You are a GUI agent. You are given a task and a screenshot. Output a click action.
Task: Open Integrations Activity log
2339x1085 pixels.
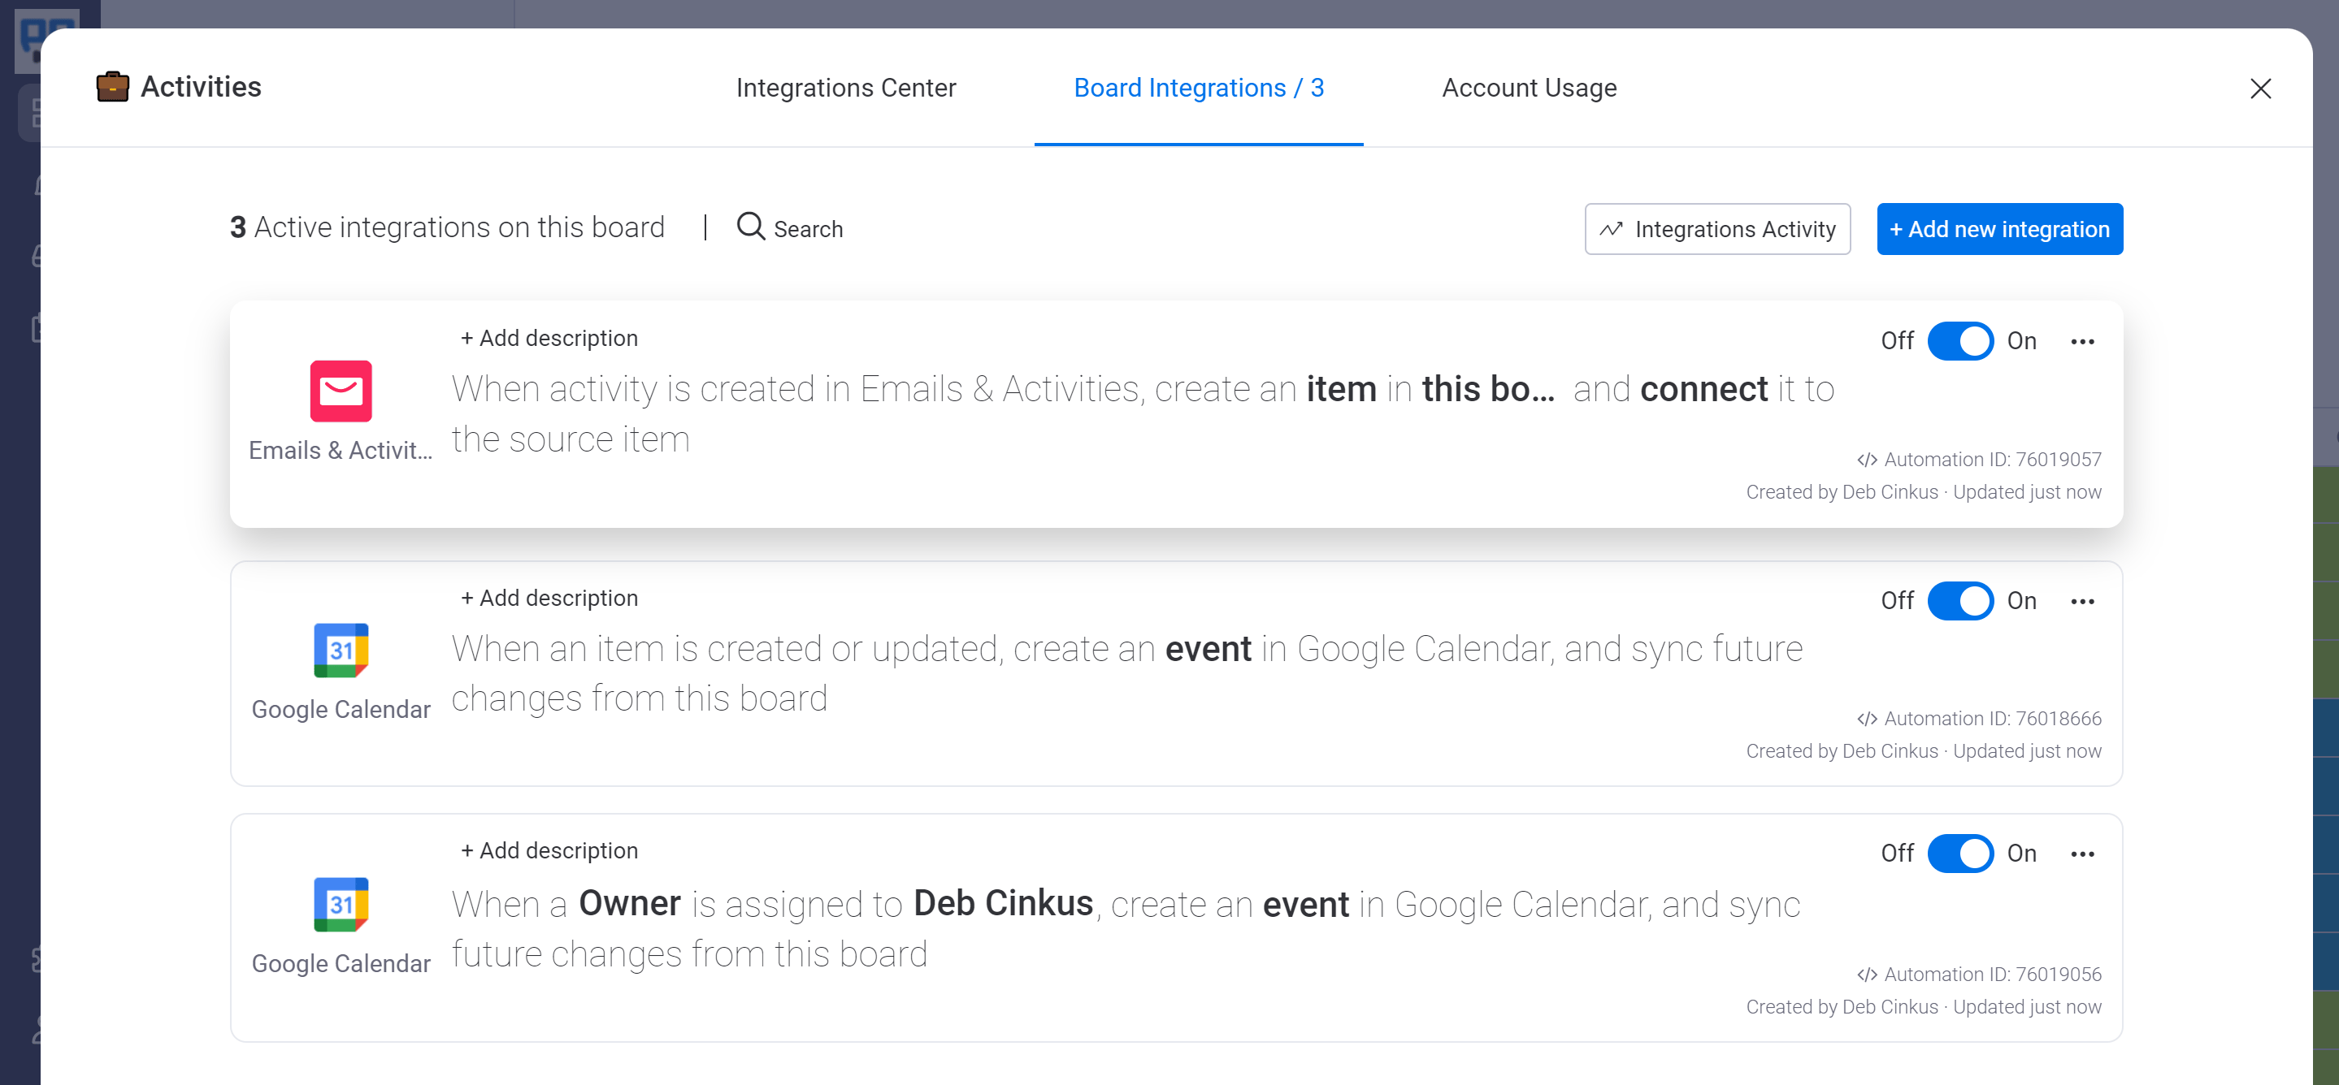pyautogui.click(x=1716, y=230)
